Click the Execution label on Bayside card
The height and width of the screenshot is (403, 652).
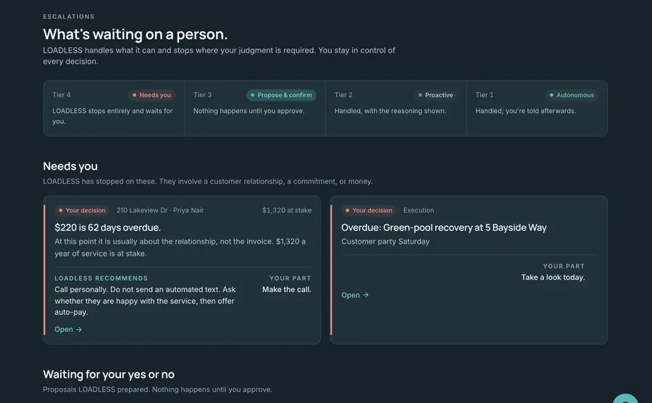[418, 210]
